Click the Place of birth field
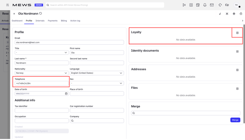The height and width of the screenshot is (140, 245). click(97, 94)
